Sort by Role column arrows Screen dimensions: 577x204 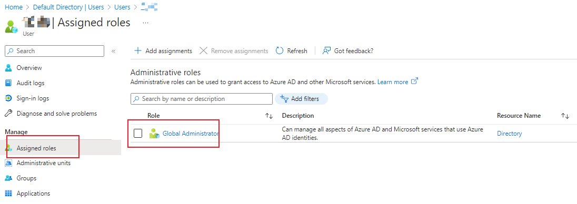tap(269, 116)
